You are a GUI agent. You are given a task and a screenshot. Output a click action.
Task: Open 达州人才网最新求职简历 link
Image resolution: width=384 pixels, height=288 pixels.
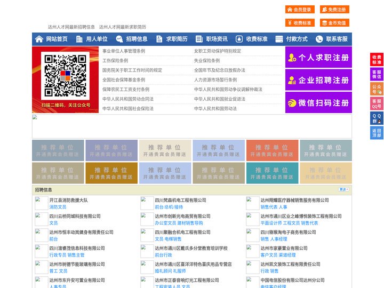[123, 27]
